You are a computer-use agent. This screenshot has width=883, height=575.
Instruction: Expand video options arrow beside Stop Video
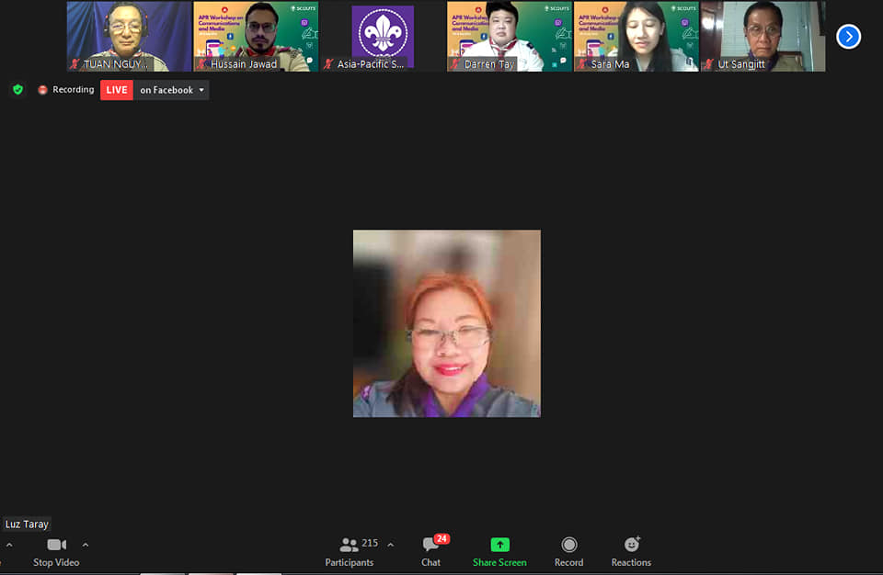pyautogui.click(x=86, y=545)
